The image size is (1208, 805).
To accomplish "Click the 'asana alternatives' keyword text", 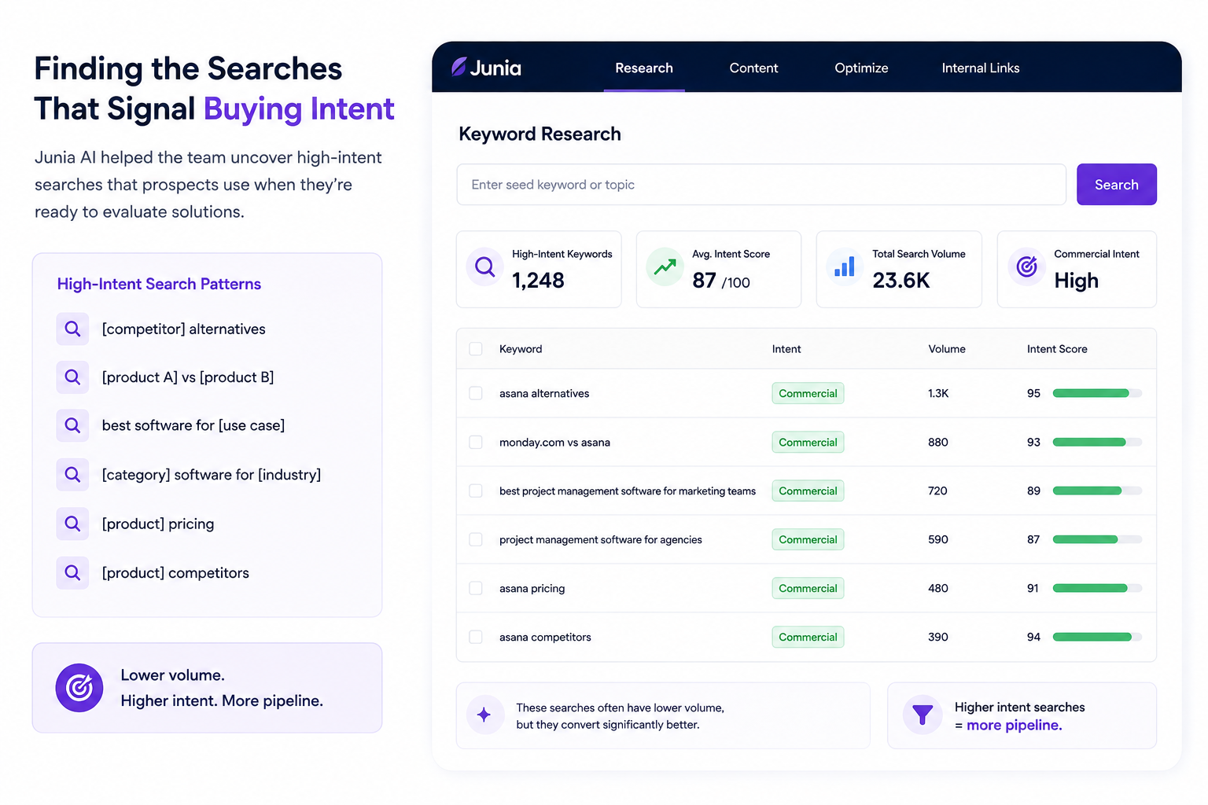I will click(x=544, y=393).
